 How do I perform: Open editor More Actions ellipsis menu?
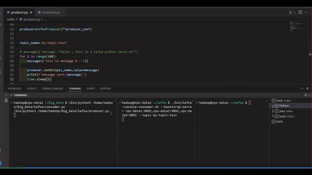tap(307, 12)
